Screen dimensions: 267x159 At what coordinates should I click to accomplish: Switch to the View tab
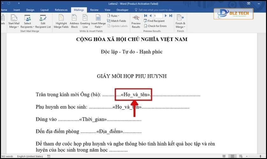[107, 10]
